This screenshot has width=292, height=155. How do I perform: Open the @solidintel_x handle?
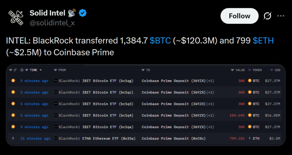52,23
